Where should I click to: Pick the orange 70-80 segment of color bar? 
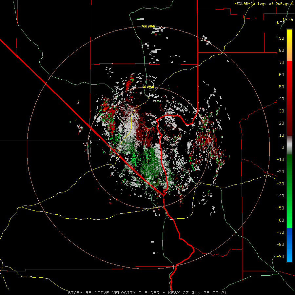click(x=289, y=56)
